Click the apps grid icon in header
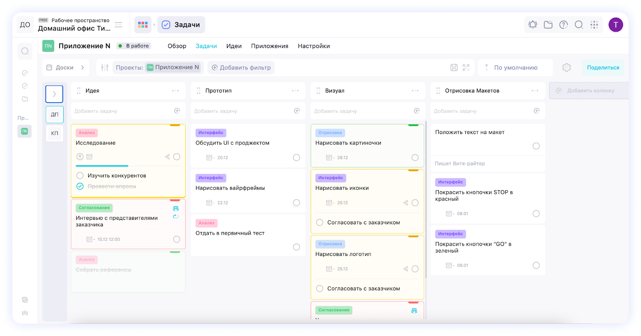Screen dimensions: 641x336 click(x=594, y=25)
